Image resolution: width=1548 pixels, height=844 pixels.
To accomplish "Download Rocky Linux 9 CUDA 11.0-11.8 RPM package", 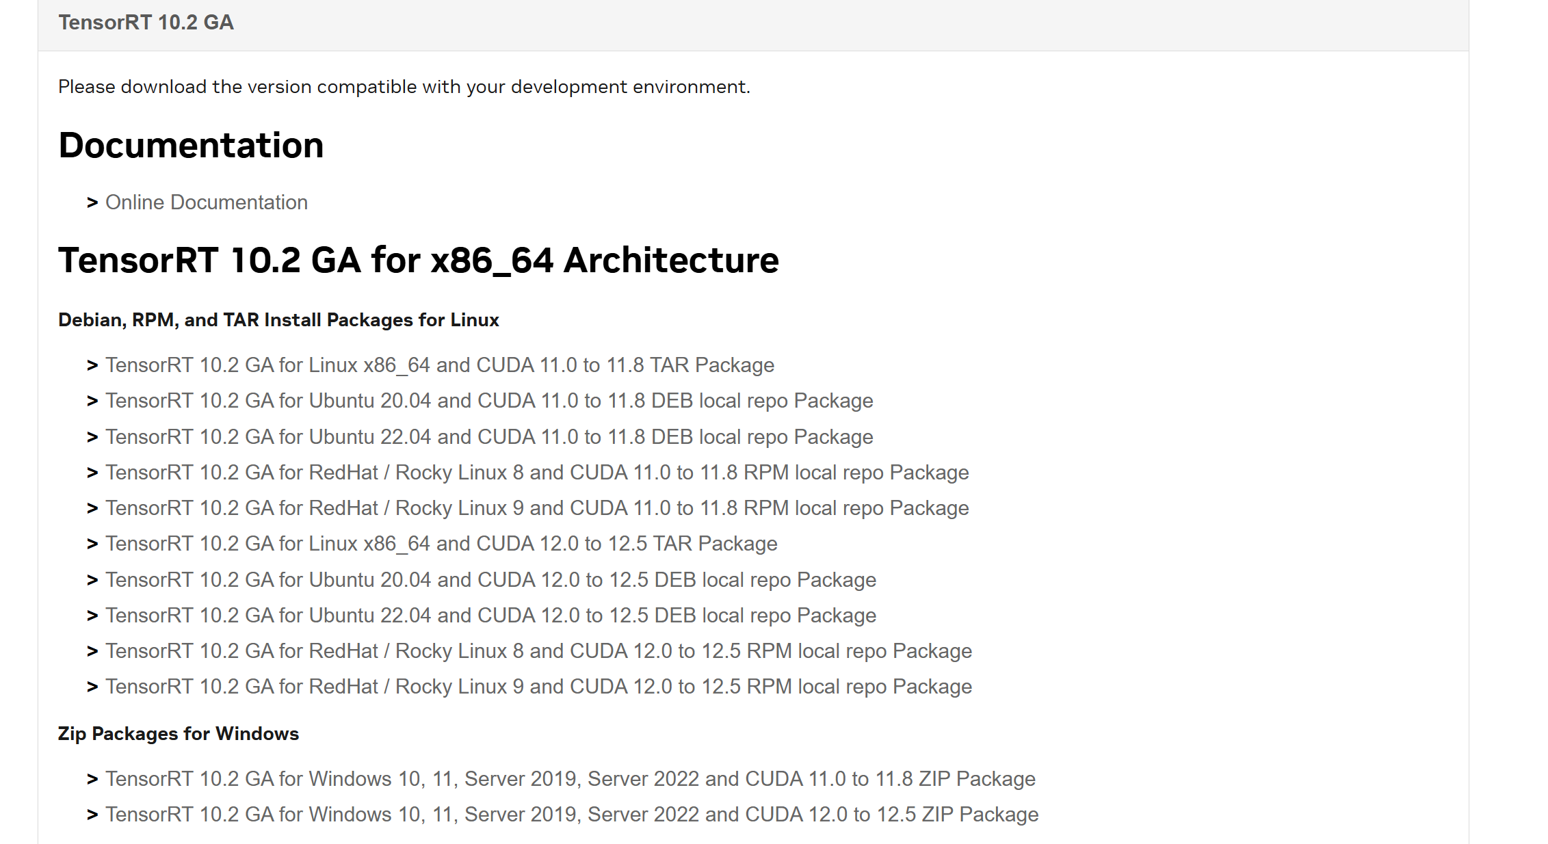I will point(536,508).
